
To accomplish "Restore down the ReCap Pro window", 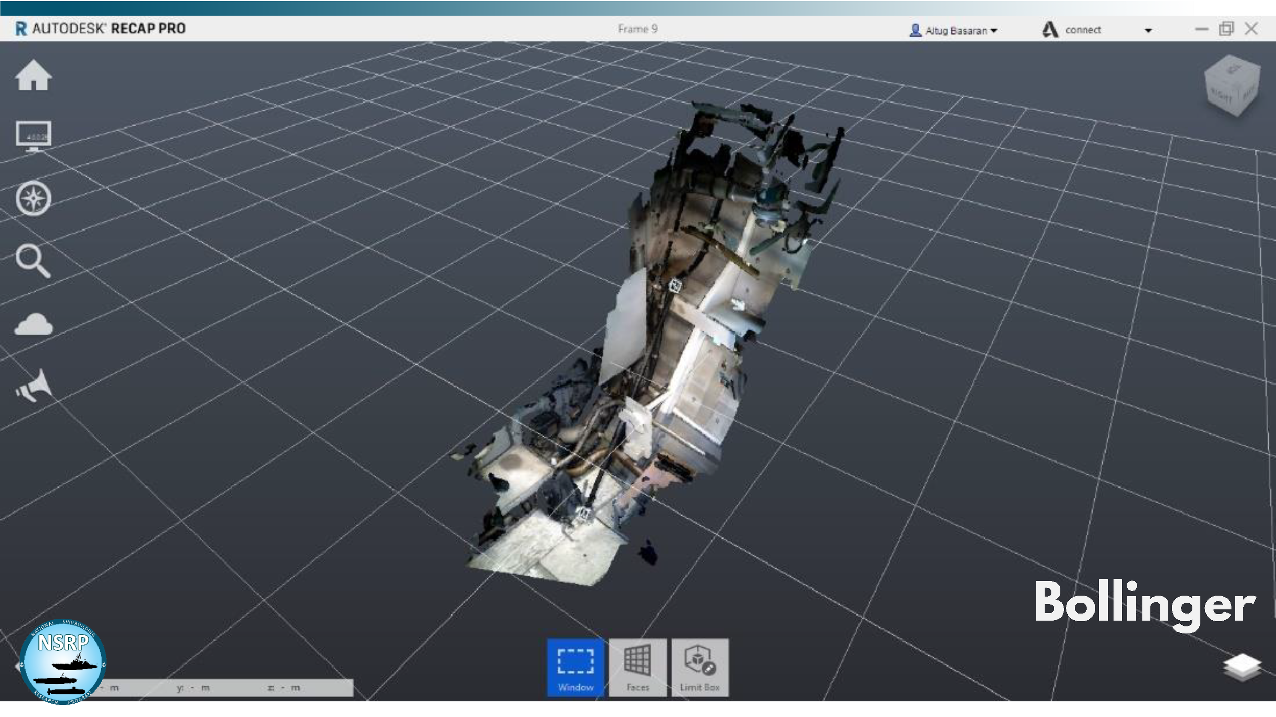I will point(1226,29).
